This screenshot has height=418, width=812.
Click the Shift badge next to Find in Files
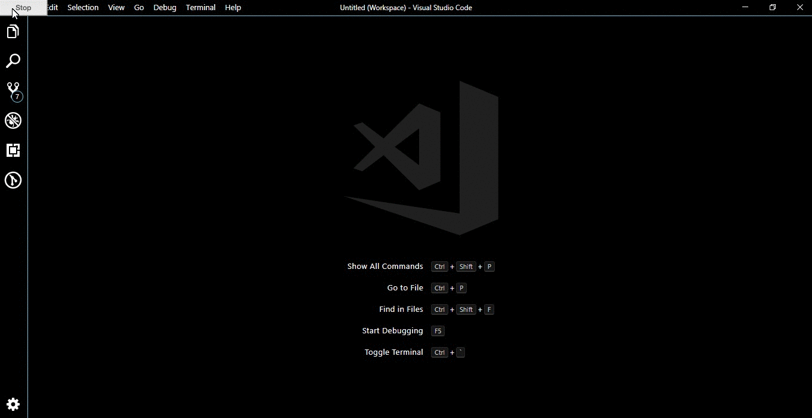466,309
